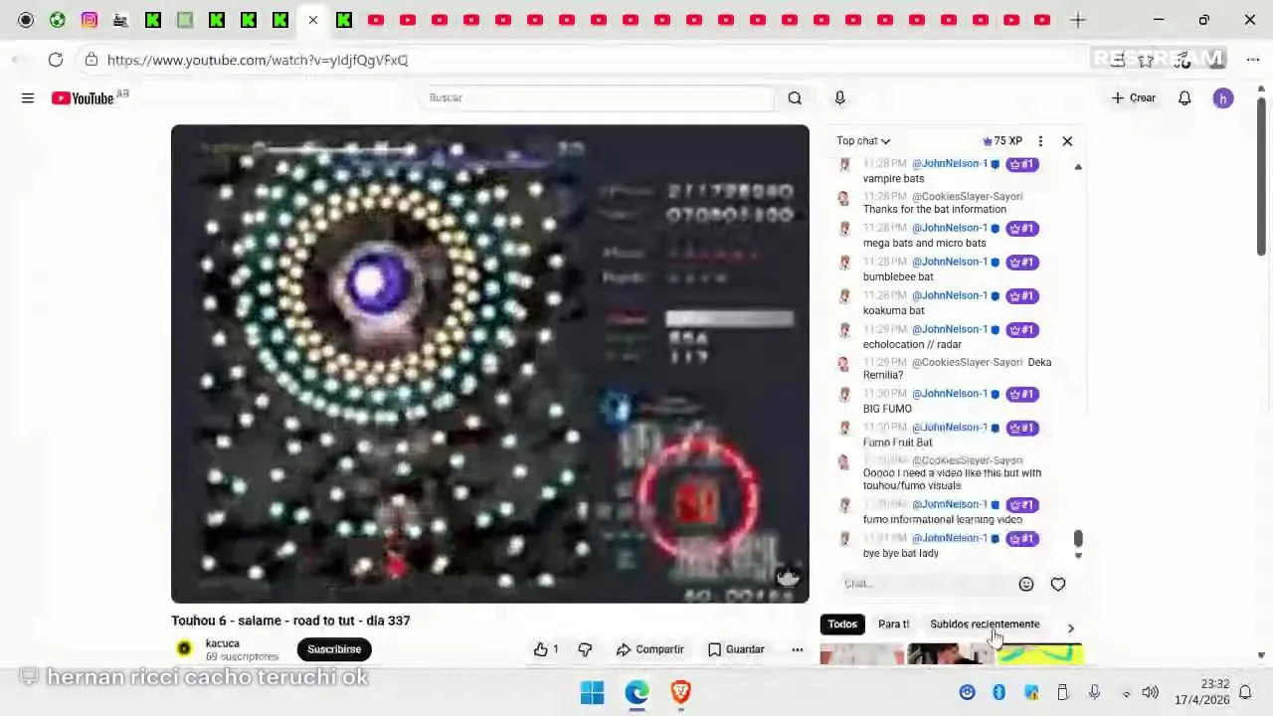
Task: Dislike the video
Action: click(x=585, y=649)
